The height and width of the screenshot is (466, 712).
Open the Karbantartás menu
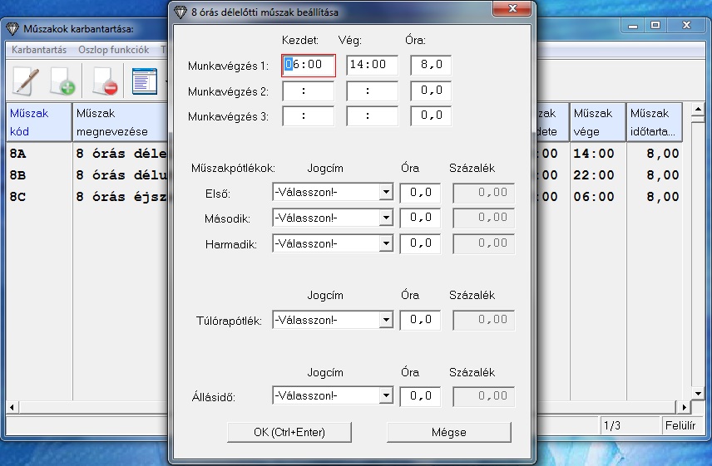[39, 50]
